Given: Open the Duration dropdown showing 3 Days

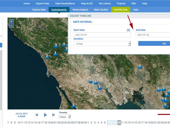Looking at the screenshot, I should pyautogui.click(x=102, y=43).
